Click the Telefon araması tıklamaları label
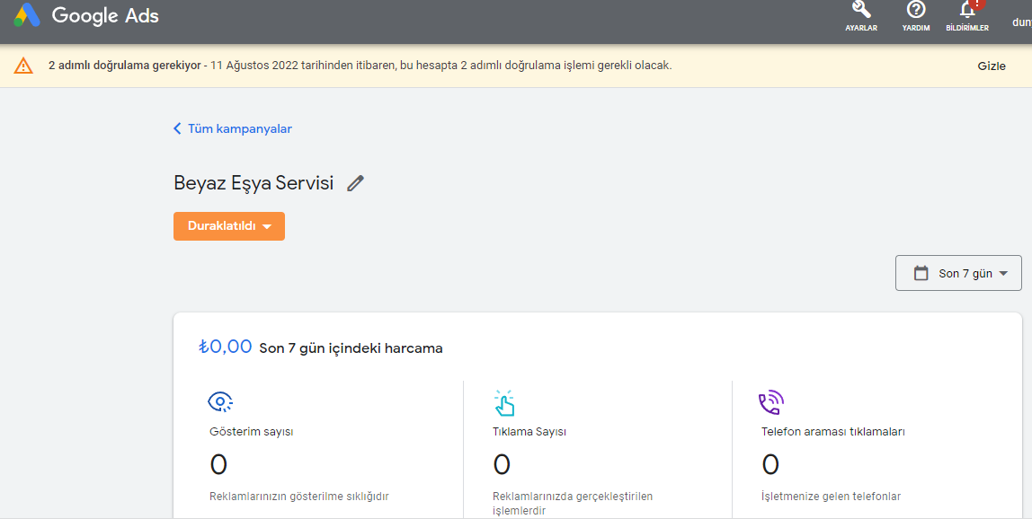The width and height of the screenshot is (1032, 519). (832, 432)
